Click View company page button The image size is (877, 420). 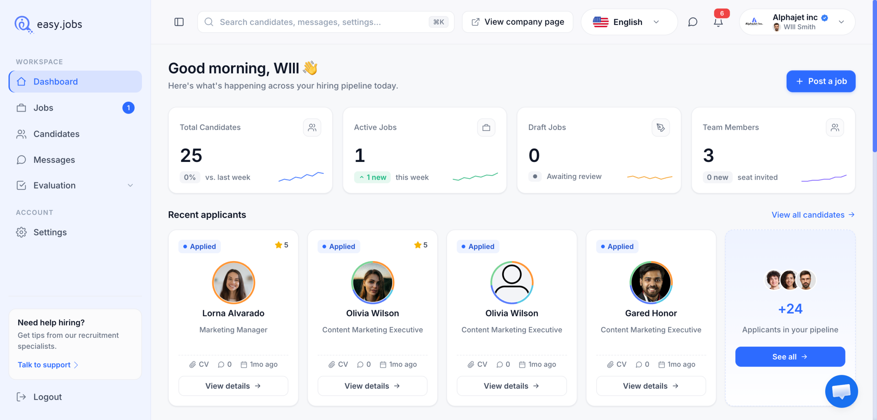tap(518, 22)
